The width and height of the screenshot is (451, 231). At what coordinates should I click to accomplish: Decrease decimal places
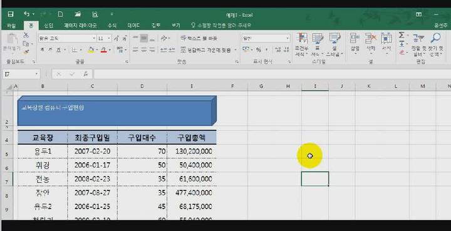tap(286, 50)
